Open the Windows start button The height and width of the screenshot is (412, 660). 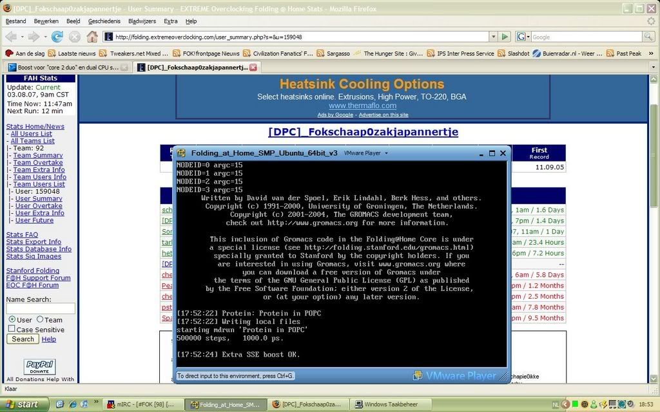pos(24,404)
